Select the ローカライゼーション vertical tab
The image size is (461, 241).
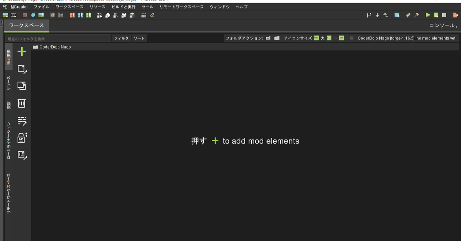[9, 141]
